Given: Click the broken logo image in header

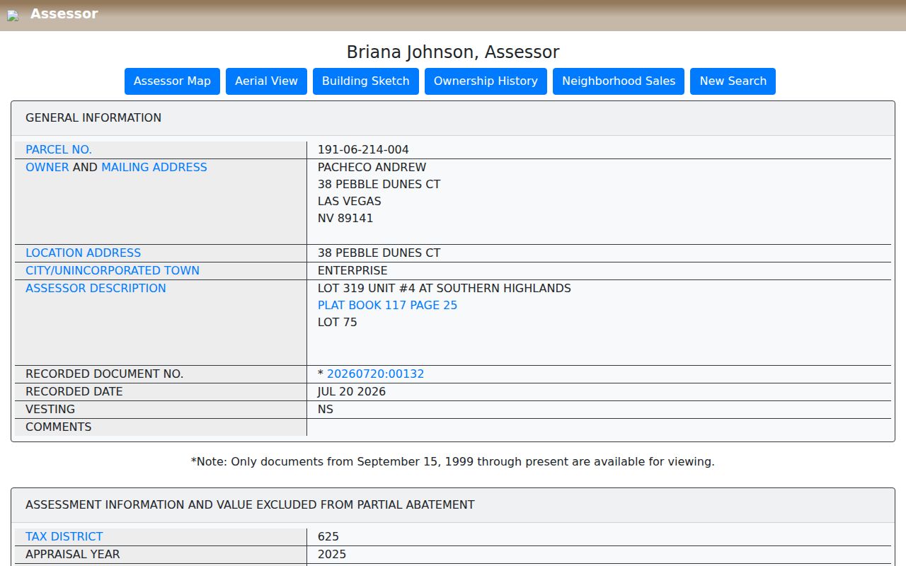Looking at the screenshot, I should point(13,16).
